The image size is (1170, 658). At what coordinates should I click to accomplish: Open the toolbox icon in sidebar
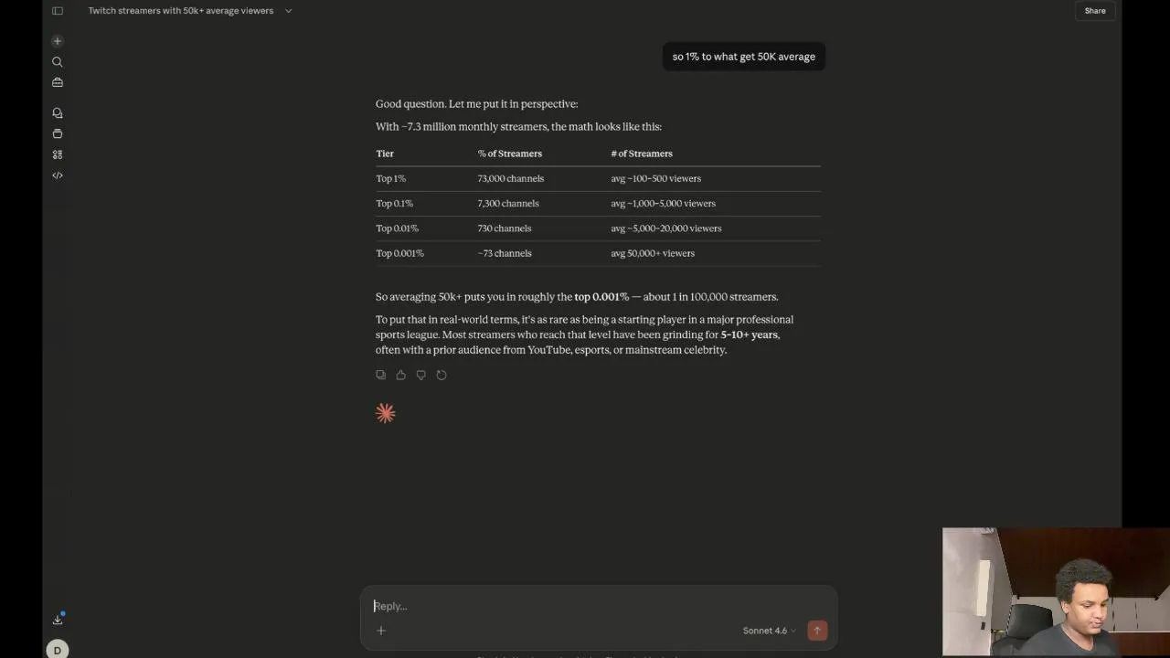[58, 82]
